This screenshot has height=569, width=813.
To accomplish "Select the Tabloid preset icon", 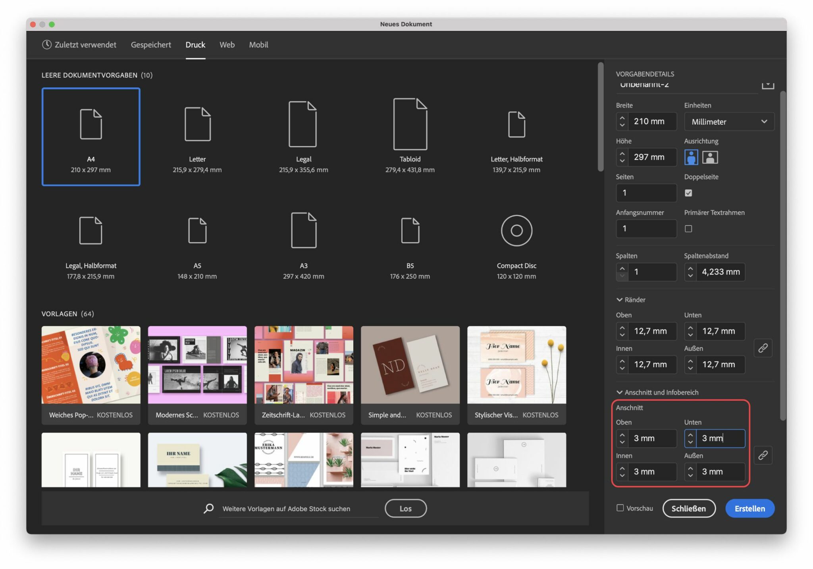I will pyautogui.click(x=410, y=124).
